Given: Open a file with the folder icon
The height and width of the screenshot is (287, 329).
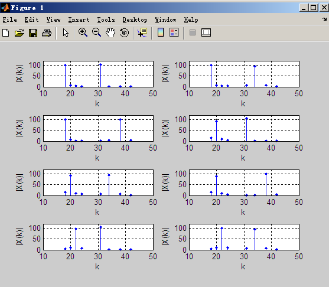Looking at the screenshot, I should point(19,33).
